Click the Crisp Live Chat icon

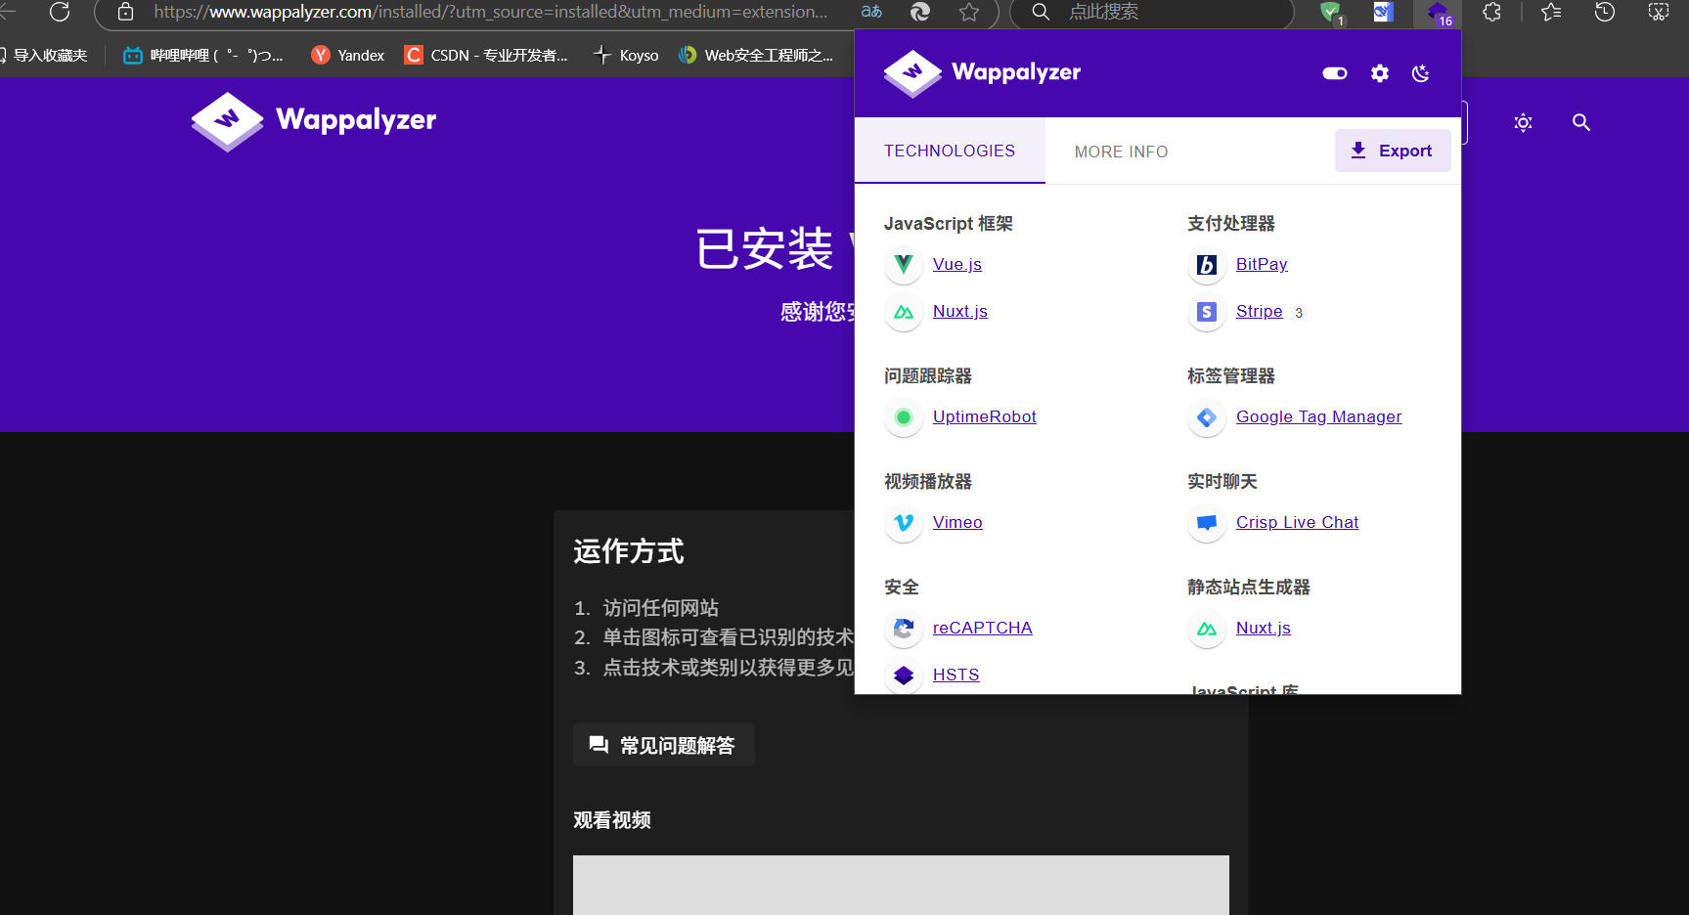[1207, 523]
